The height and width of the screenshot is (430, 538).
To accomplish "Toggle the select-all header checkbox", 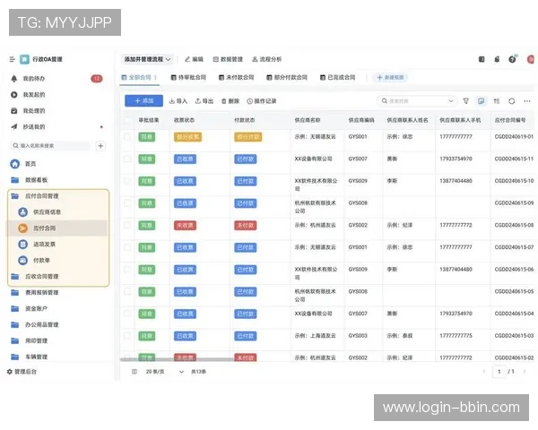I will click(127, 120).
